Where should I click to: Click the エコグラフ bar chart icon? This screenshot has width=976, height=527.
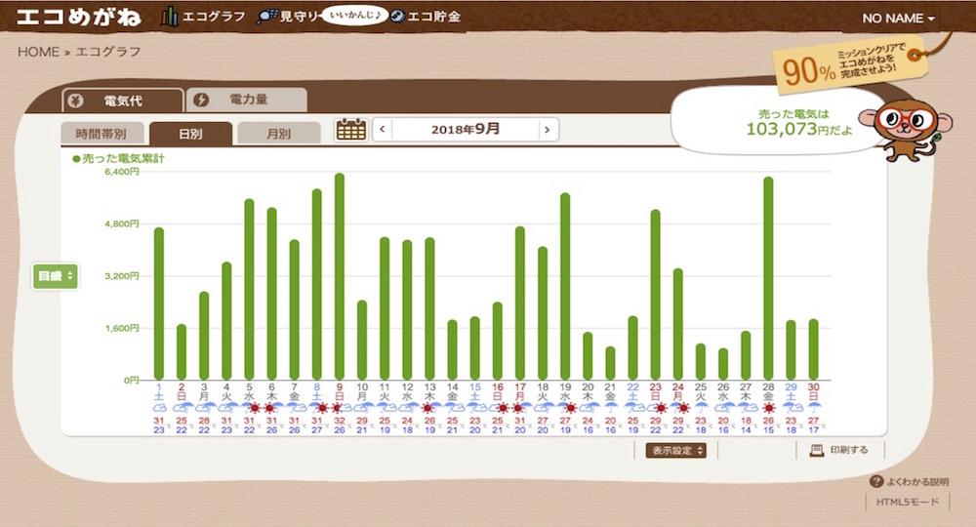169,17
